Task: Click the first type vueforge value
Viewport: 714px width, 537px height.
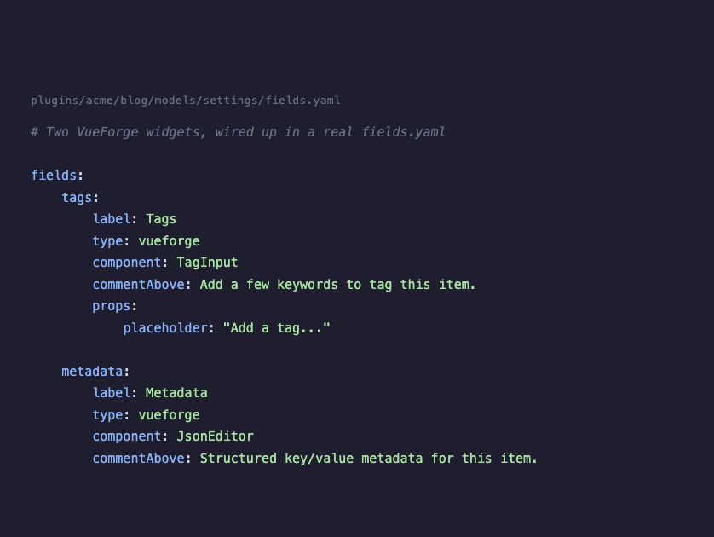Action: click(169, 241)
